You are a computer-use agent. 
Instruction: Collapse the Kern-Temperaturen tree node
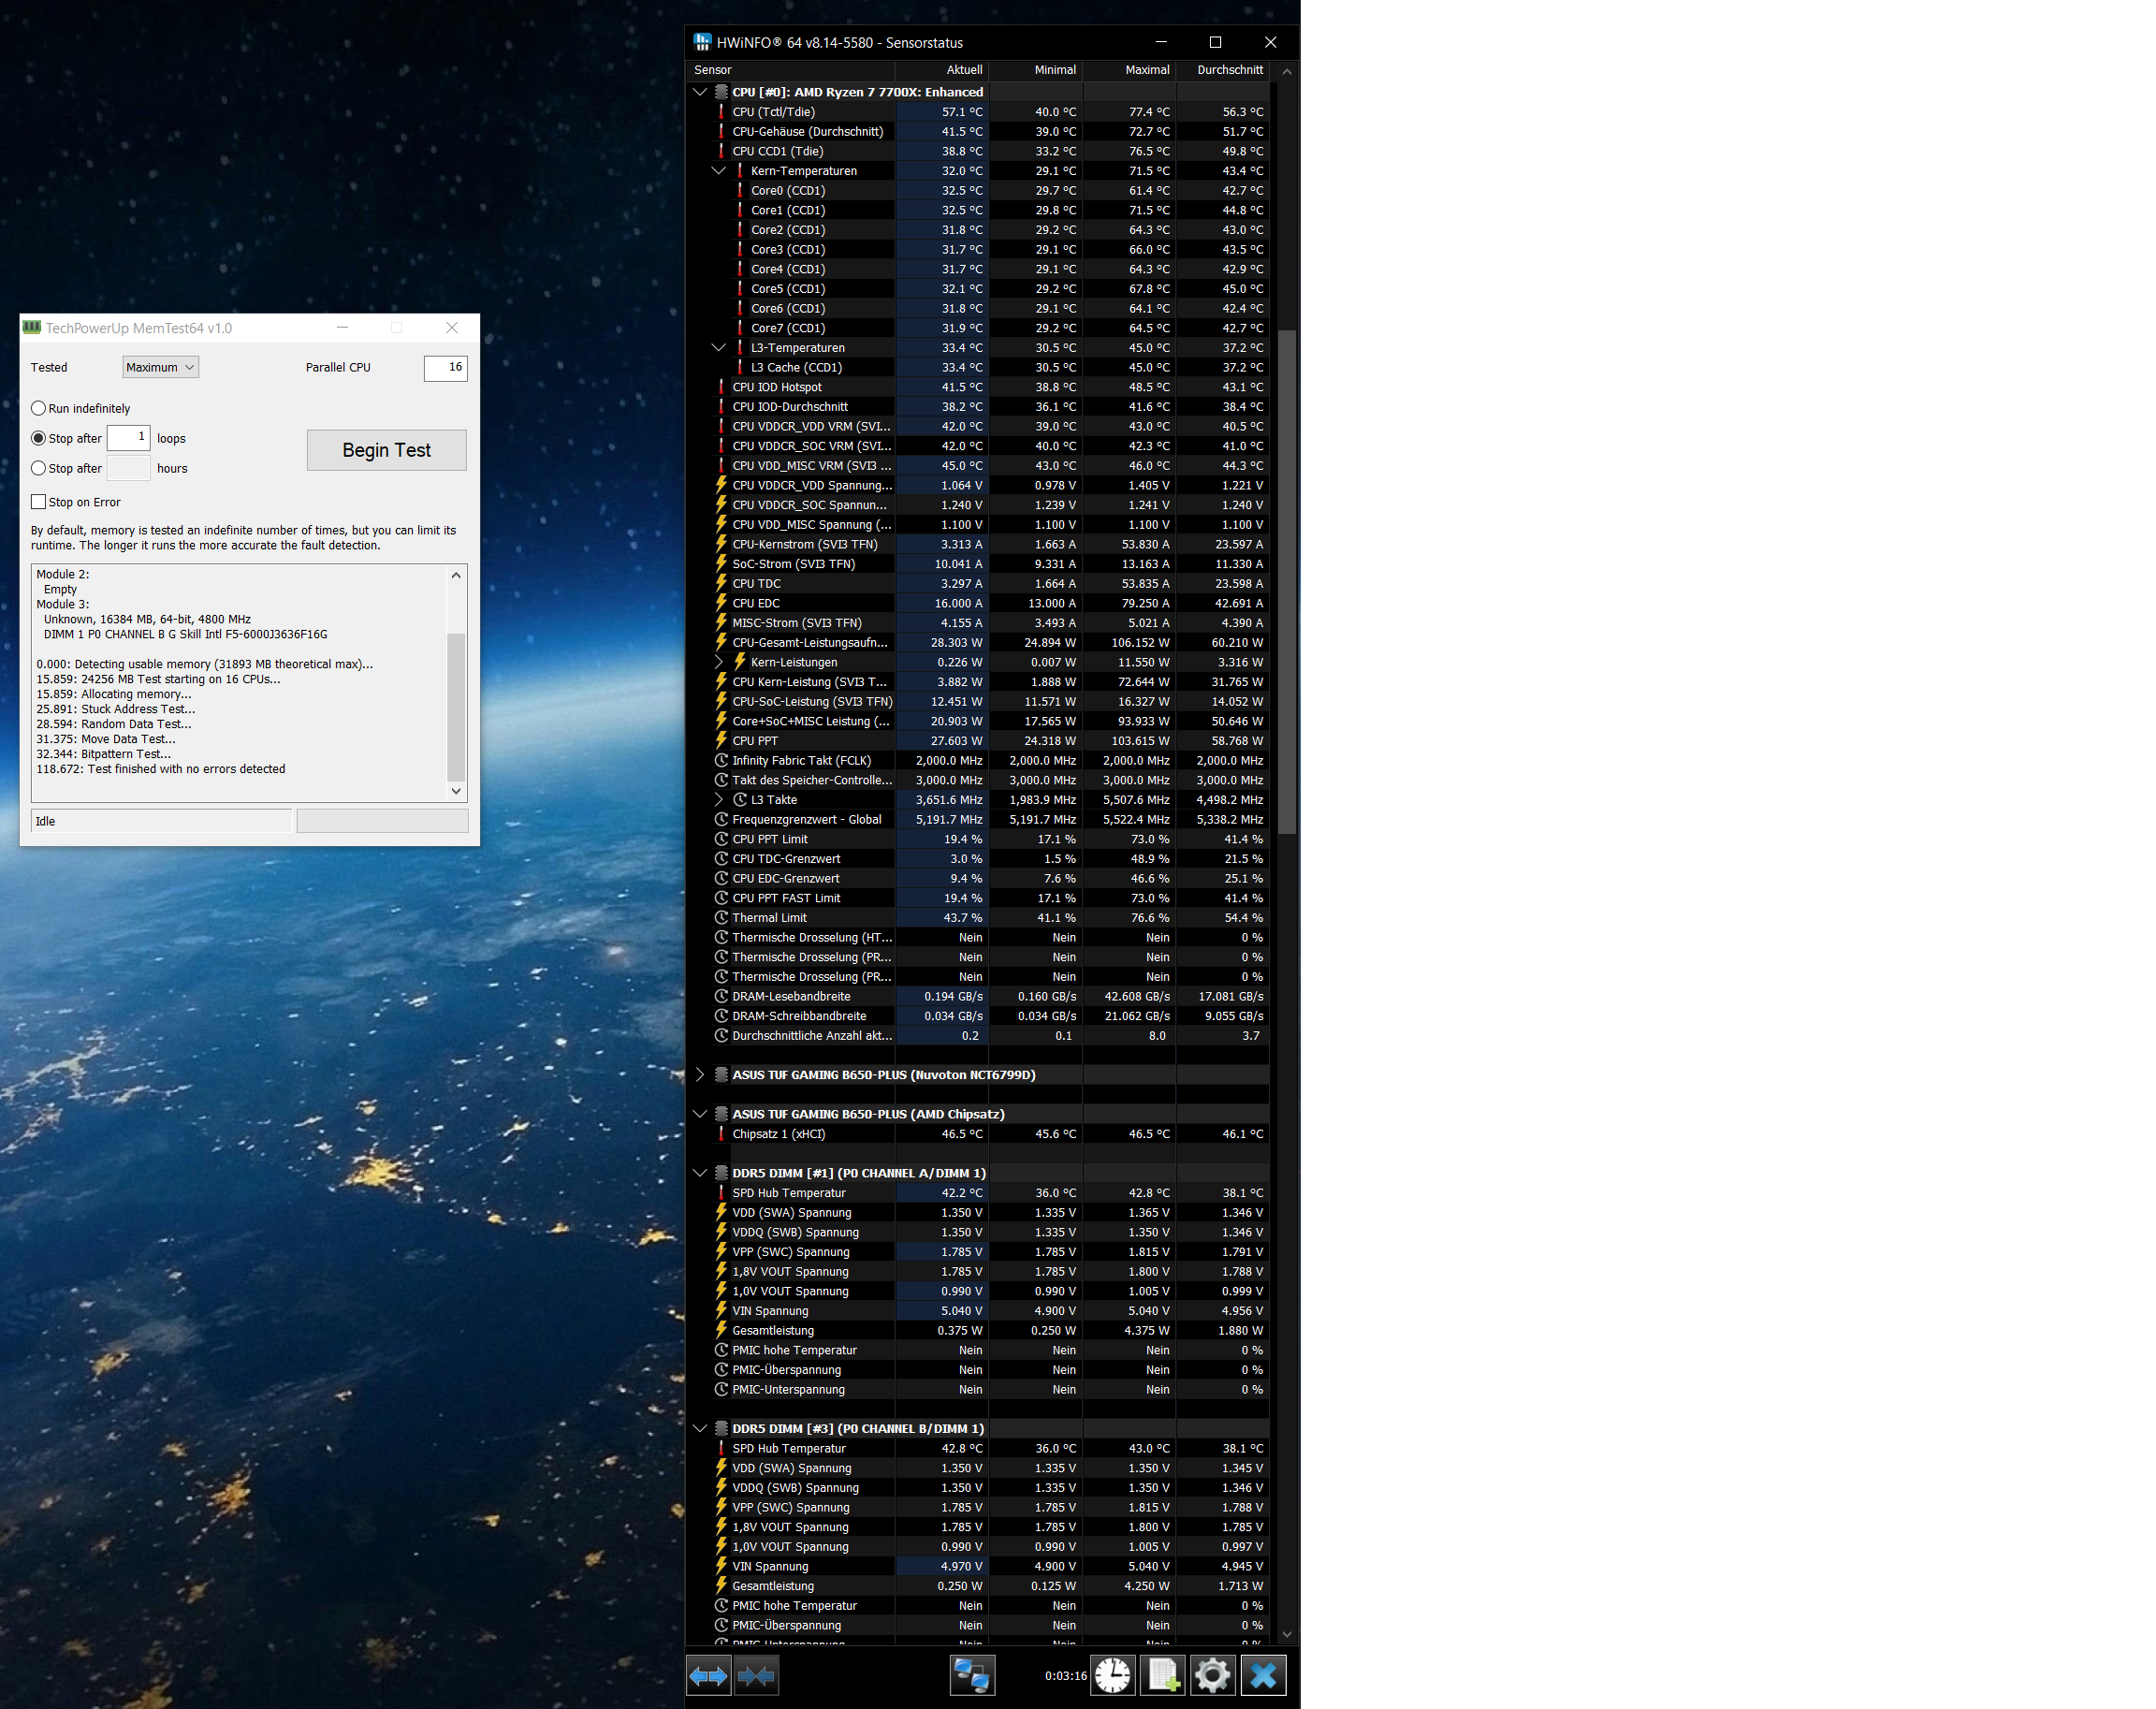click(718, 171)
